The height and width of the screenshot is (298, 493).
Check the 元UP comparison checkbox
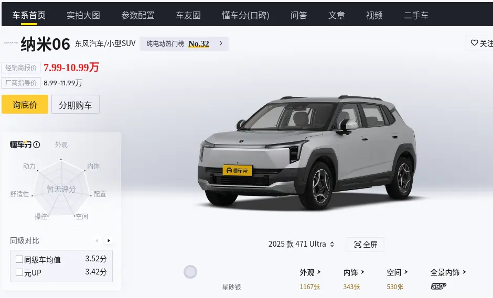click(x=19, y=272)
